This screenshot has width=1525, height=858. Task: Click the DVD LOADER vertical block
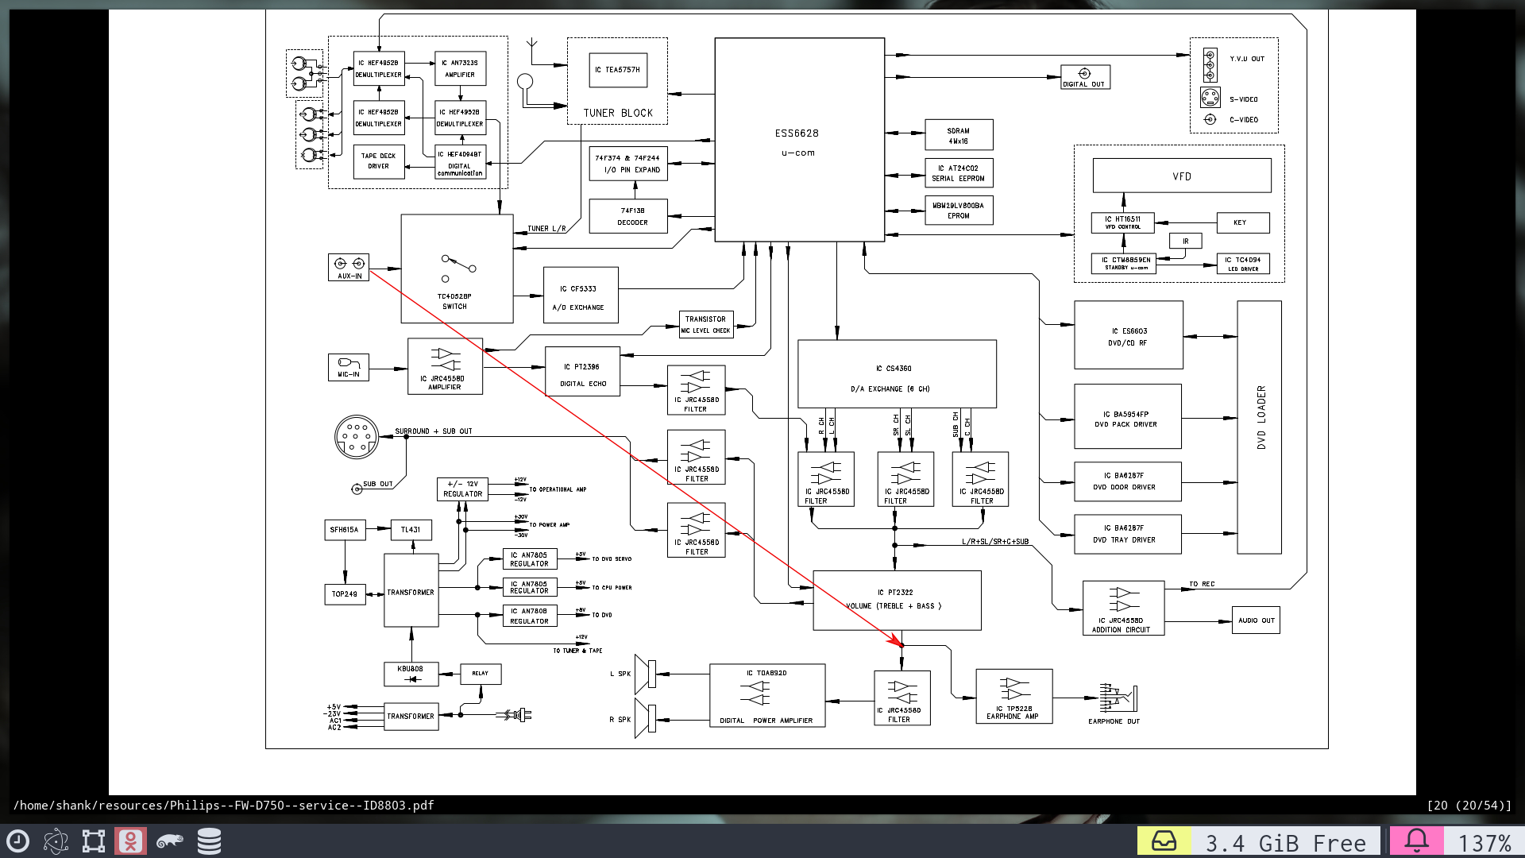1259,427
